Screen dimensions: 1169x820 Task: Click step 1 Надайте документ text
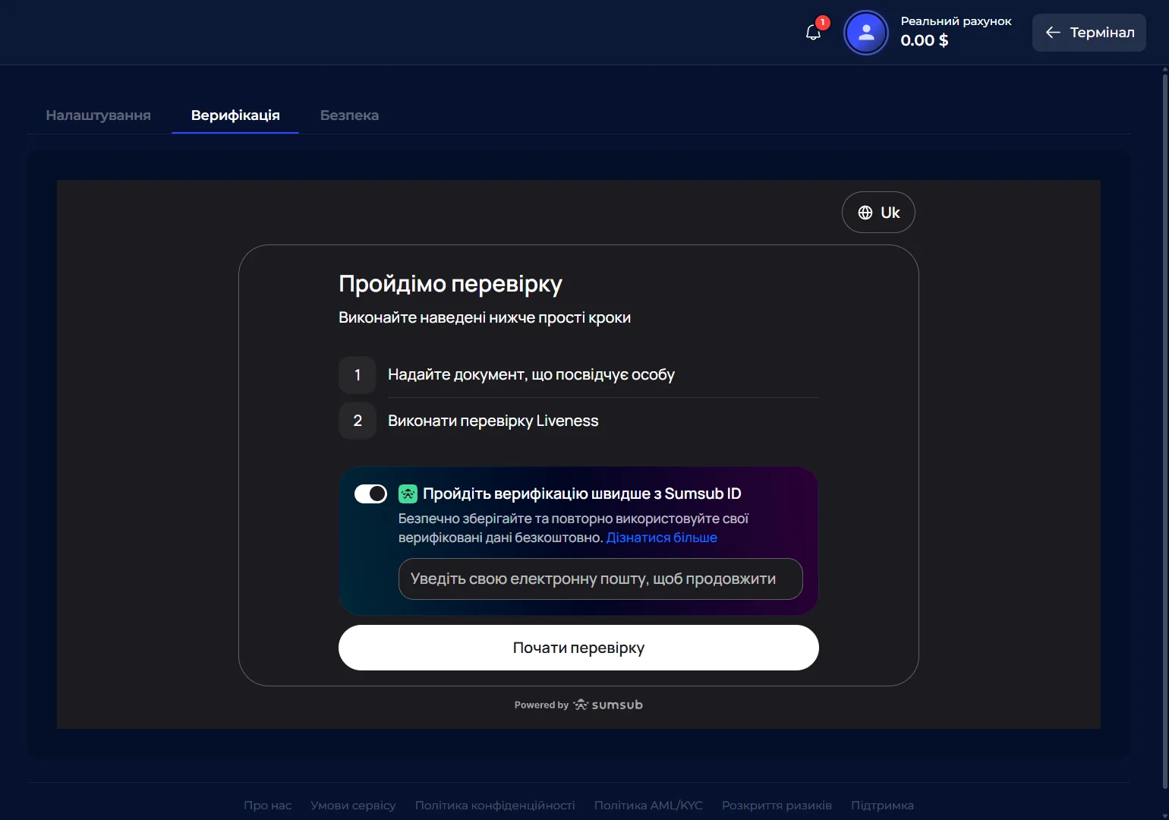point(531,374)
